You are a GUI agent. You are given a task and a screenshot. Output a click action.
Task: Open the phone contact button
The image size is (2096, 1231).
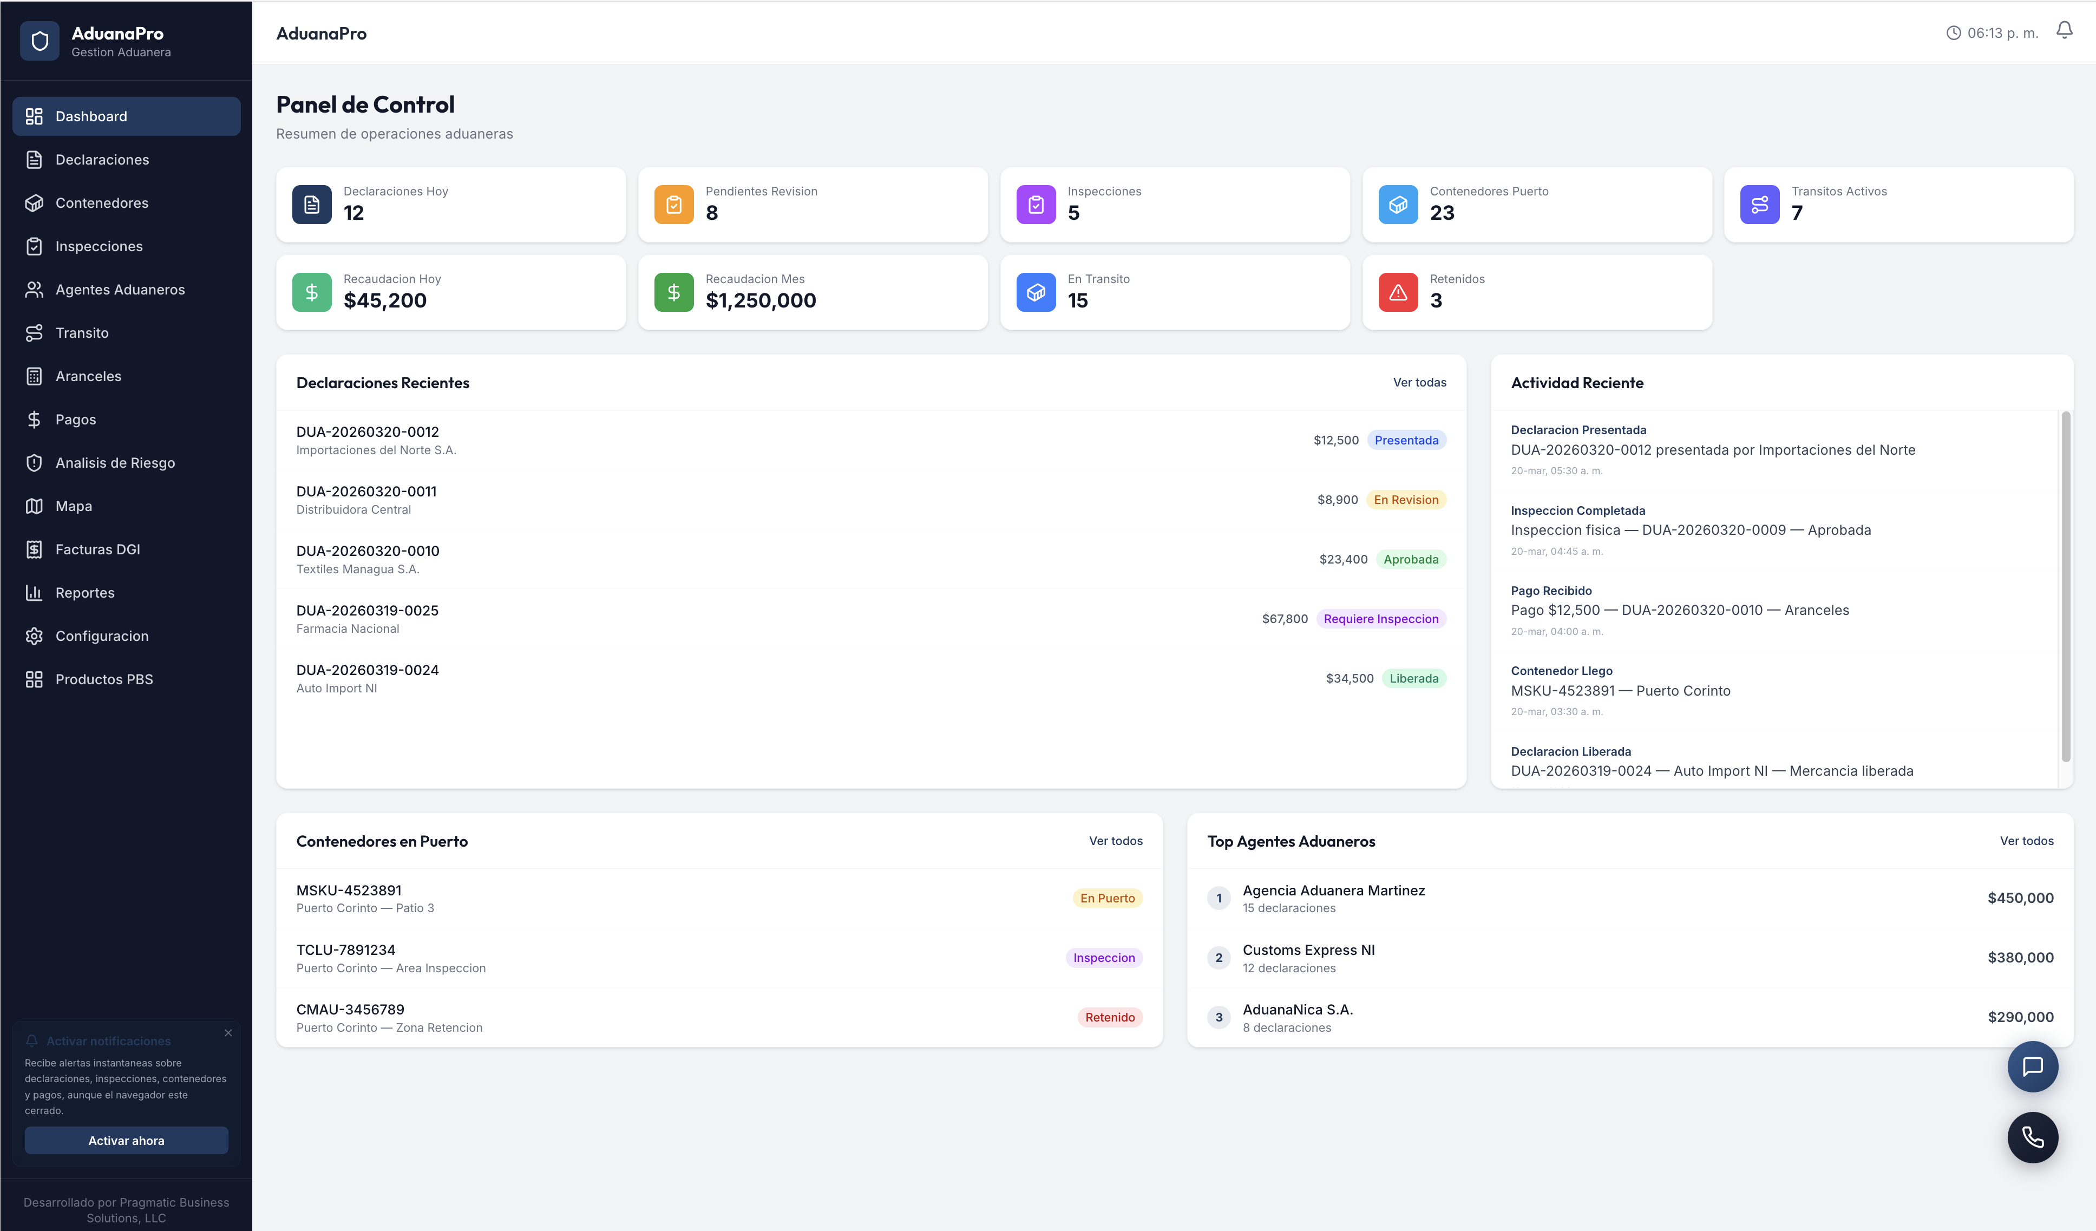point(2034,1137)
